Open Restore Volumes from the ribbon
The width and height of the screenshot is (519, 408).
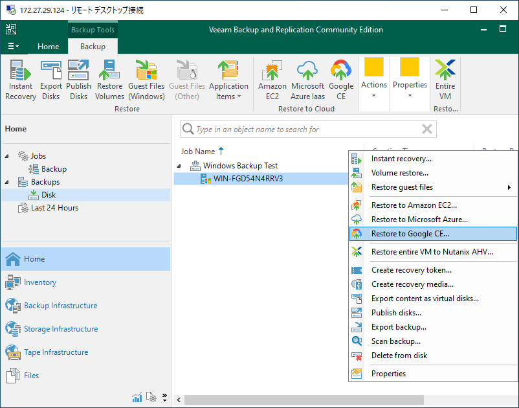point(109,80)
